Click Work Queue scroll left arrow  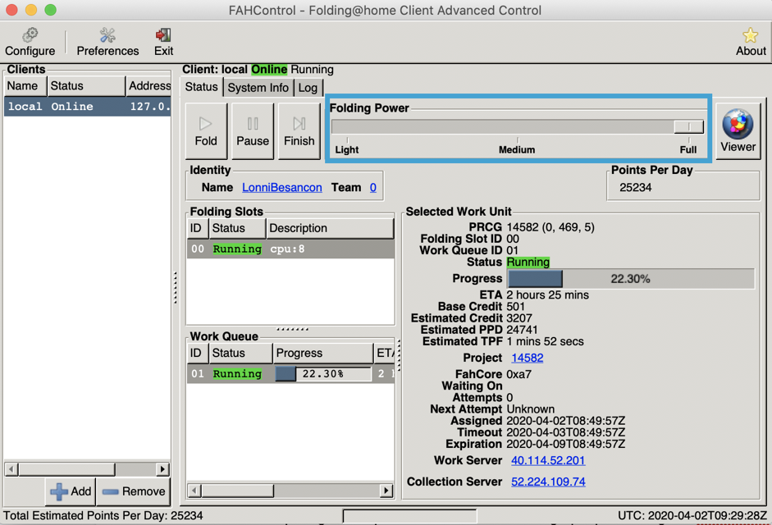194,491
